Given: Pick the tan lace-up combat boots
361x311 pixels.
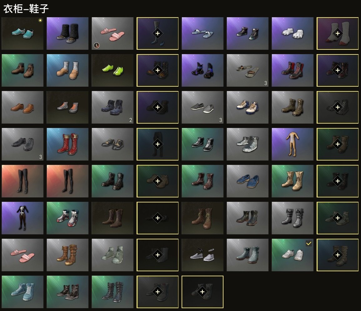Looking at the screenshot, I should (x=292, y=181).
